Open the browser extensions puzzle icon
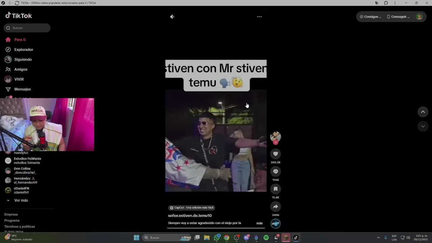Screen dimensions: 432x243 point(386,3)
